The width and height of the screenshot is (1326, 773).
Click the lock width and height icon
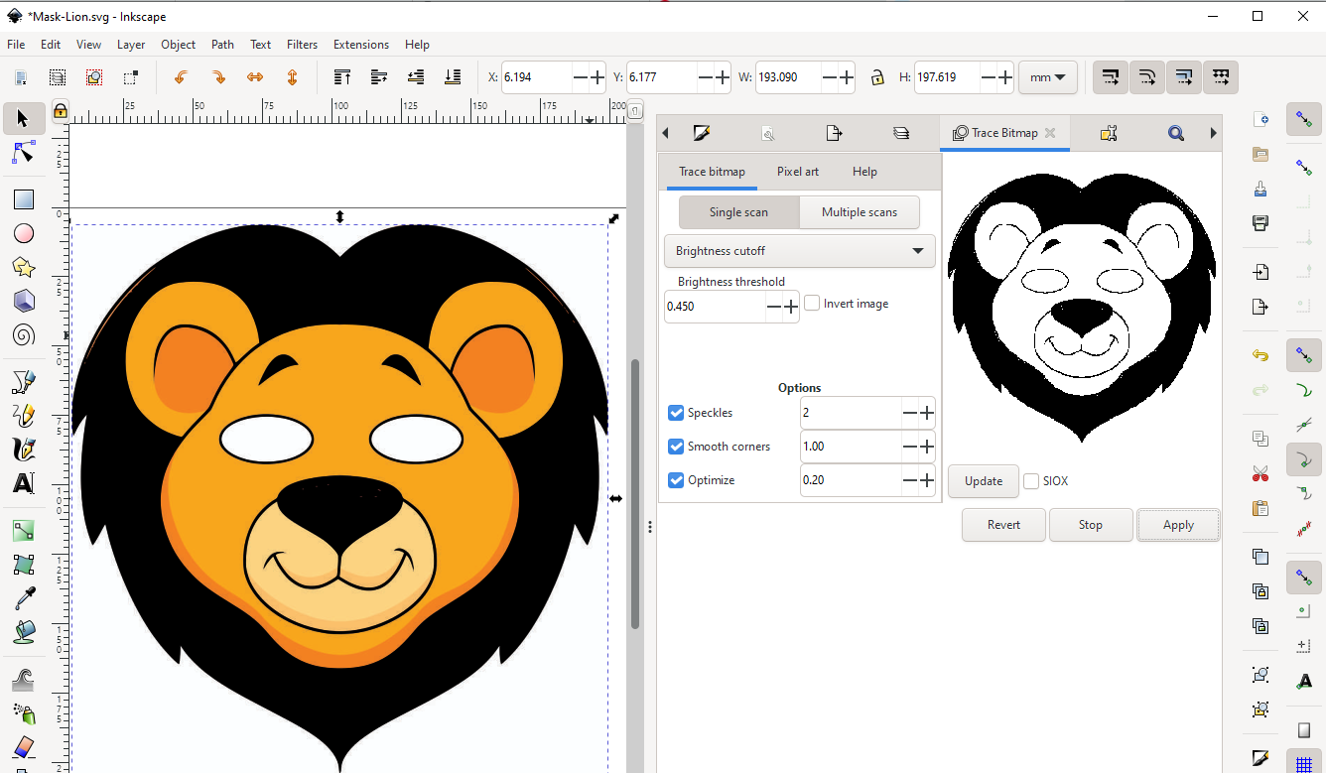click(877, 77)
